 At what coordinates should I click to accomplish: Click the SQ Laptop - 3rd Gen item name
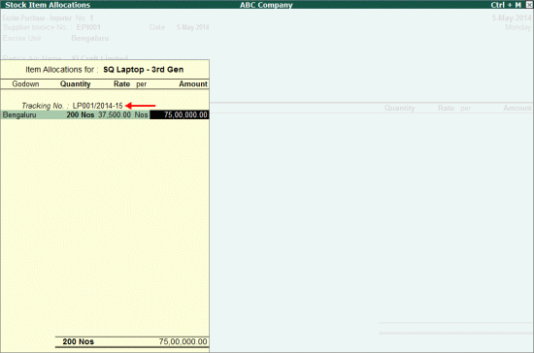point(144,70)
